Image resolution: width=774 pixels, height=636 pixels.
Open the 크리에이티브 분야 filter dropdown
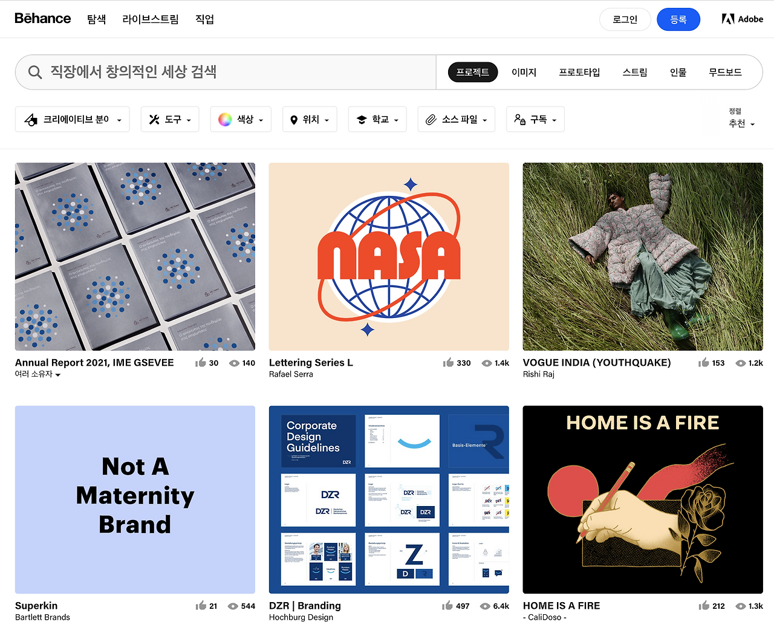click(73, 120)
